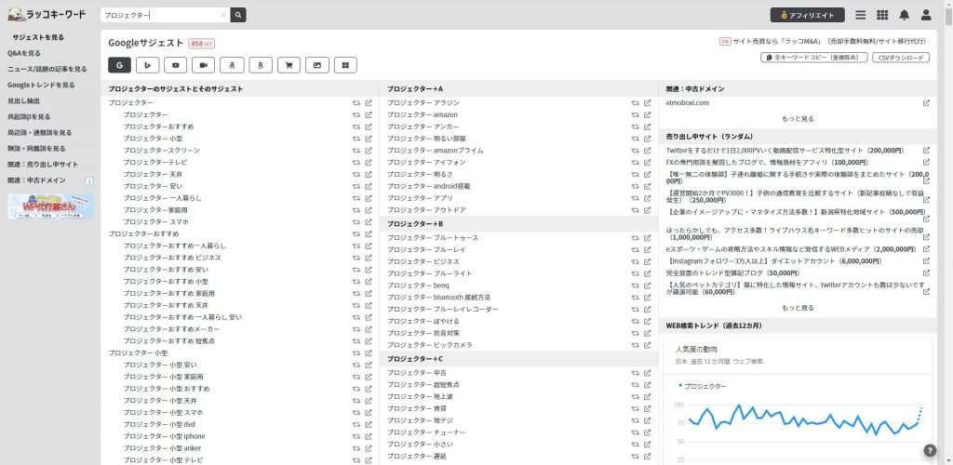This screenshot has width=953, height=465.
Task: Click the プロジェクタースクリーン keyword
Action: coord(162,151)
